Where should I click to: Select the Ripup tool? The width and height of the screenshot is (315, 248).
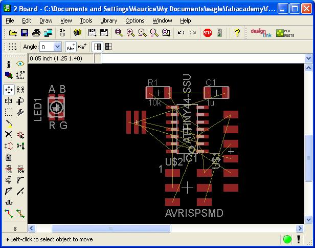pyautogui.click(x=20, y=214)
